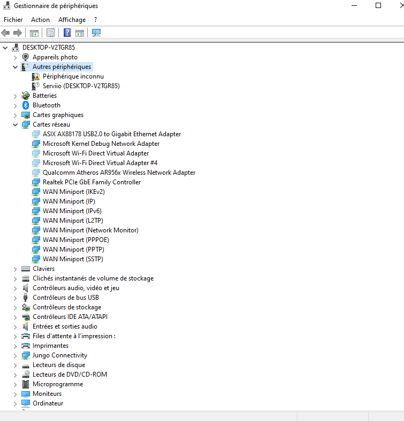Screen dimensions: 404x421
Task: Click the Lecteurs de disque drive icon
Action: 26,365
